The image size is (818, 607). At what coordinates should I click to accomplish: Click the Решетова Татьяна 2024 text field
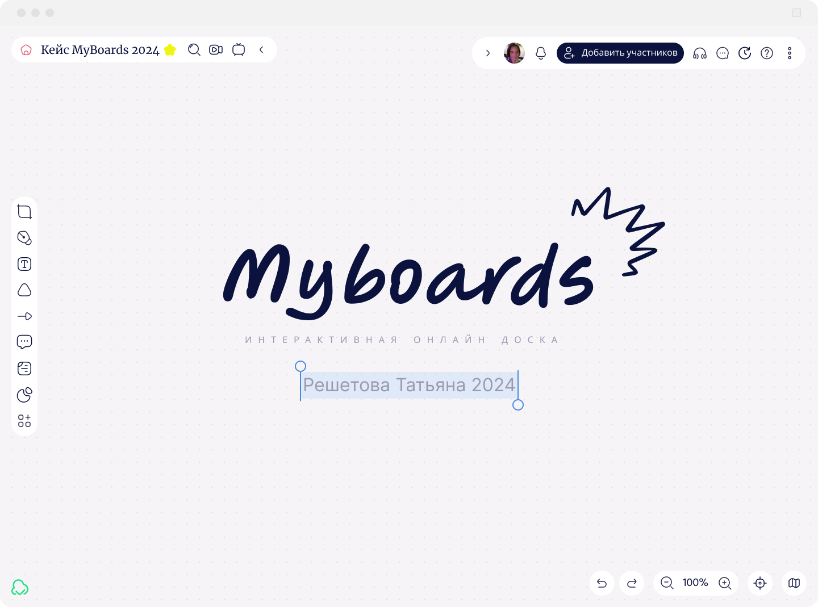[x=409, y=385]
